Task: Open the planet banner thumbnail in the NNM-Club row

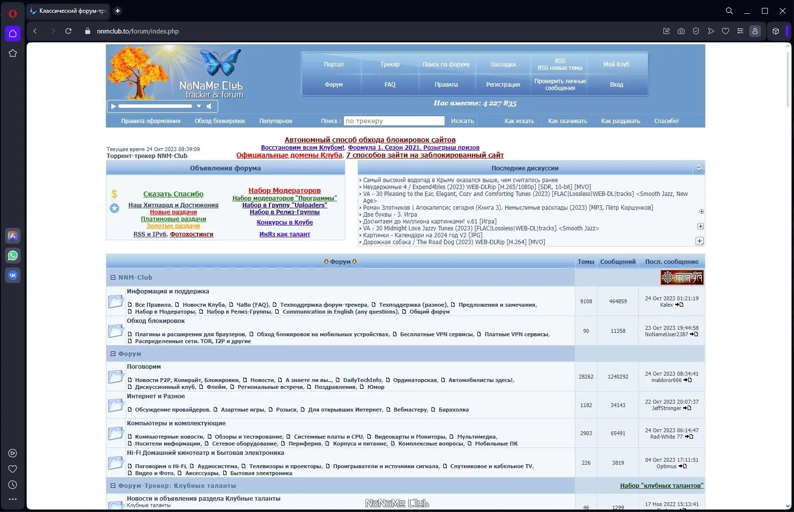Action: [x=682, y=278]
